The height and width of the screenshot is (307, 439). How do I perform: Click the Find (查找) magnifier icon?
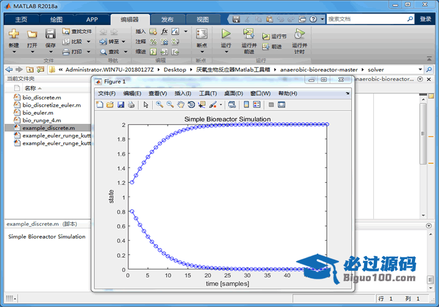(x=103, y=52)
